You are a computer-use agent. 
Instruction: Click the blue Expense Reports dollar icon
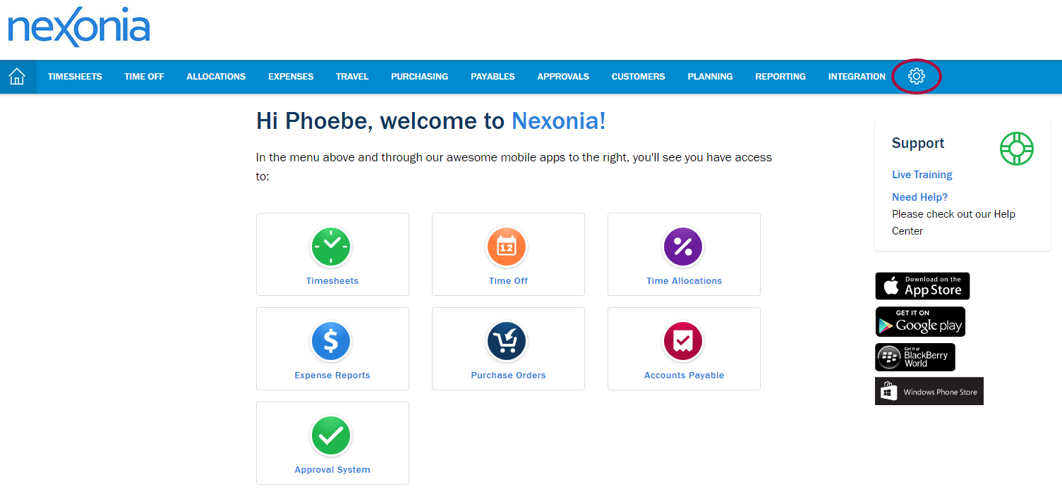331,341
